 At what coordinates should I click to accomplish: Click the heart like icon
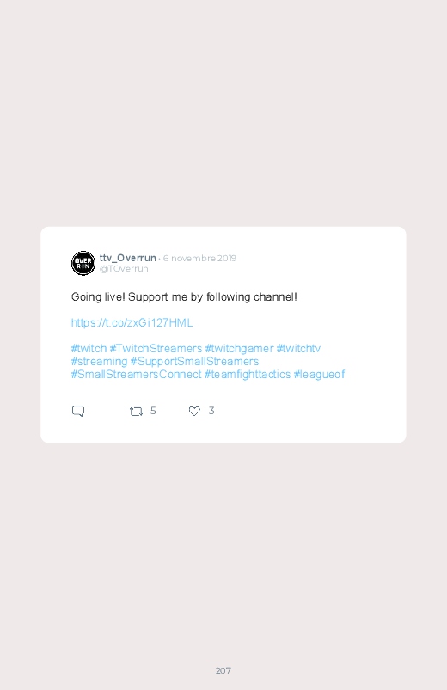[194, 411]
